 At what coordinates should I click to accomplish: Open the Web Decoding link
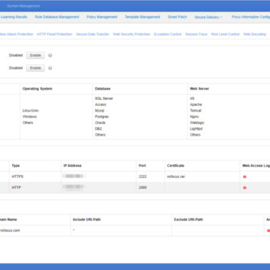point(254,34)
